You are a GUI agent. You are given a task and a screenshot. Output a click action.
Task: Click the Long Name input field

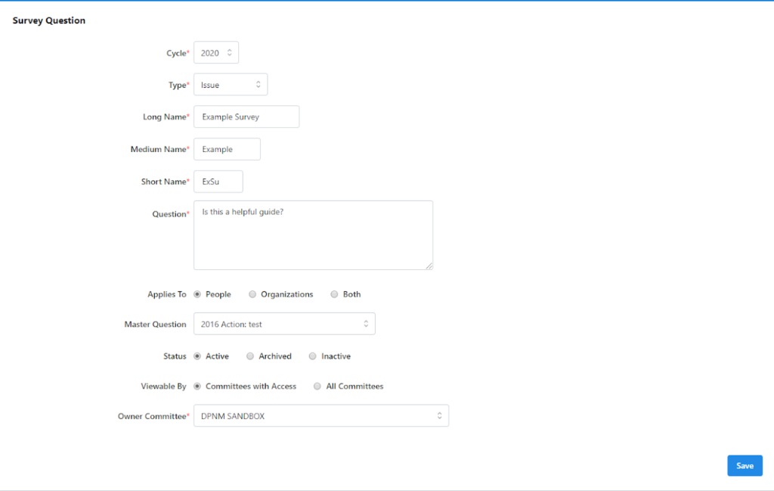(x=246, y=117)
